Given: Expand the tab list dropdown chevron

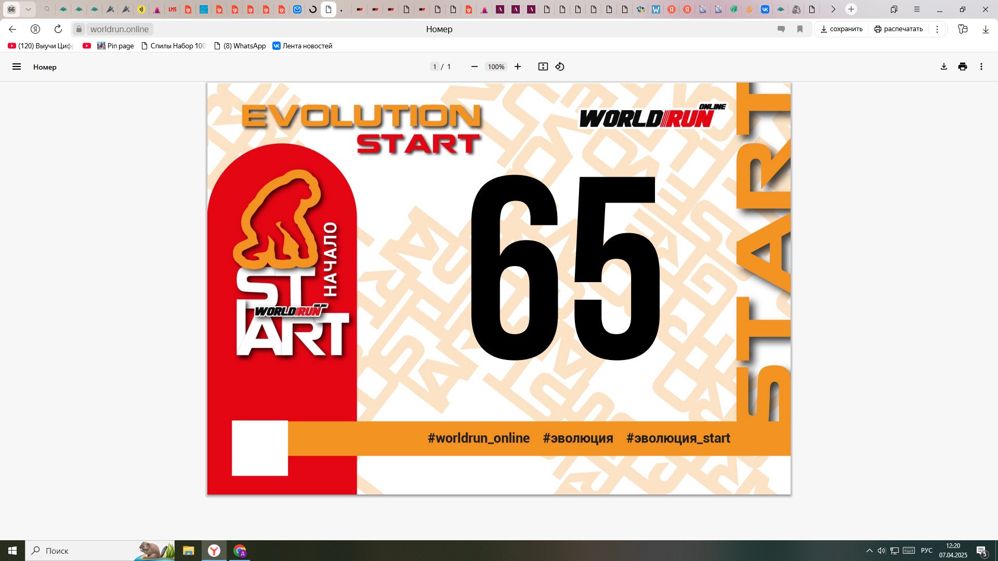Looking at the screenshot, I should click(x=28, y=9).
